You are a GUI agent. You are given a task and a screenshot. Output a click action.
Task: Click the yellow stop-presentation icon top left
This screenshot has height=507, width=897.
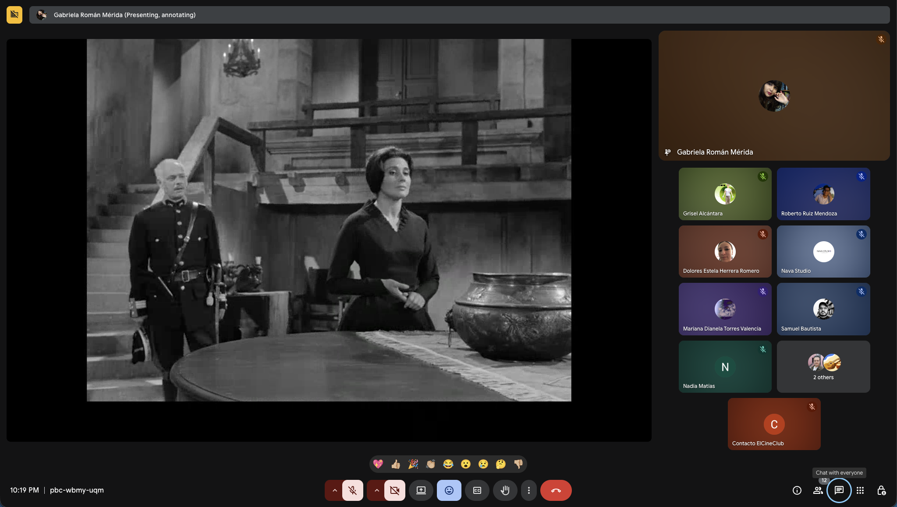14,15
